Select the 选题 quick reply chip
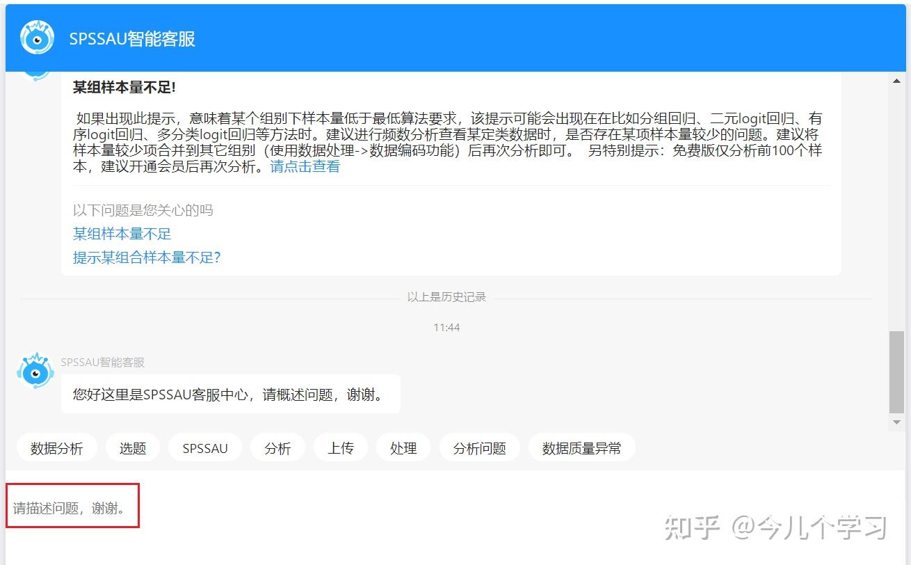This screenshot has width=911, height=565. (132, 448)
